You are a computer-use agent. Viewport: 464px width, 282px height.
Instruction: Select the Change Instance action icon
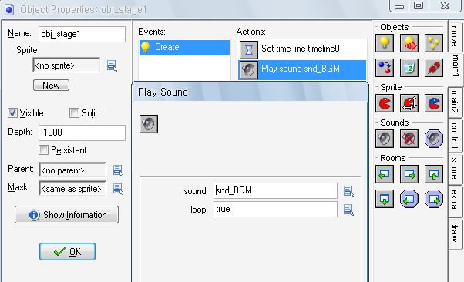click(x=385, y=68)
